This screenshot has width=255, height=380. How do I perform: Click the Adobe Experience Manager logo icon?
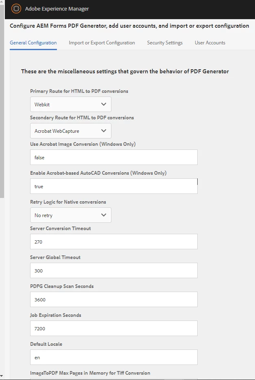(16, 9)
